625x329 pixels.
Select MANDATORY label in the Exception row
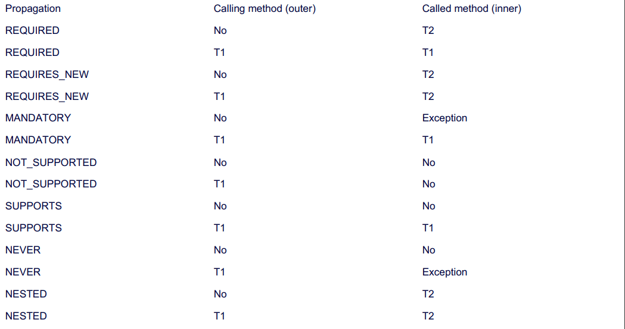click(x=38, y=118)
